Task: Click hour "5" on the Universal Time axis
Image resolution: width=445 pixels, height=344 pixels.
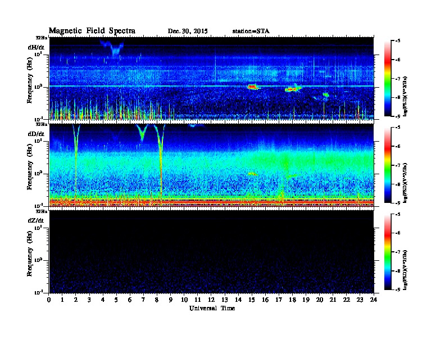Action: pos(116,300)
